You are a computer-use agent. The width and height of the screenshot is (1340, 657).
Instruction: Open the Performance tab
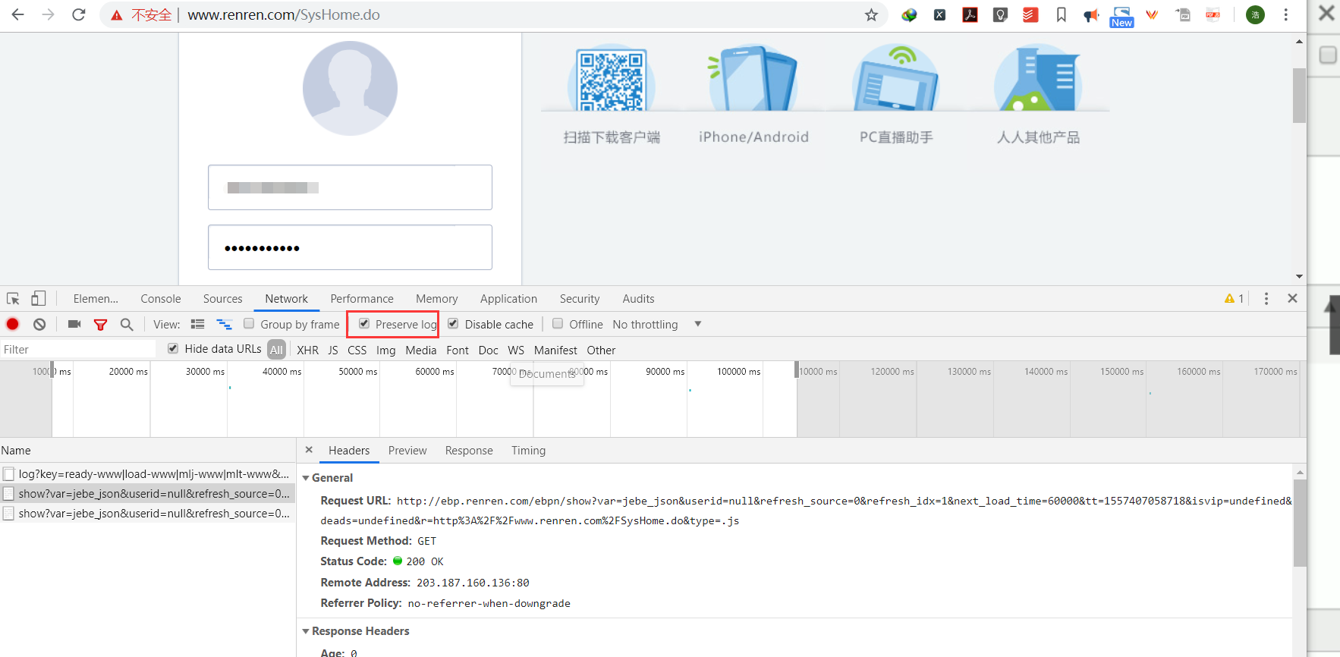(x=362, y=299)
